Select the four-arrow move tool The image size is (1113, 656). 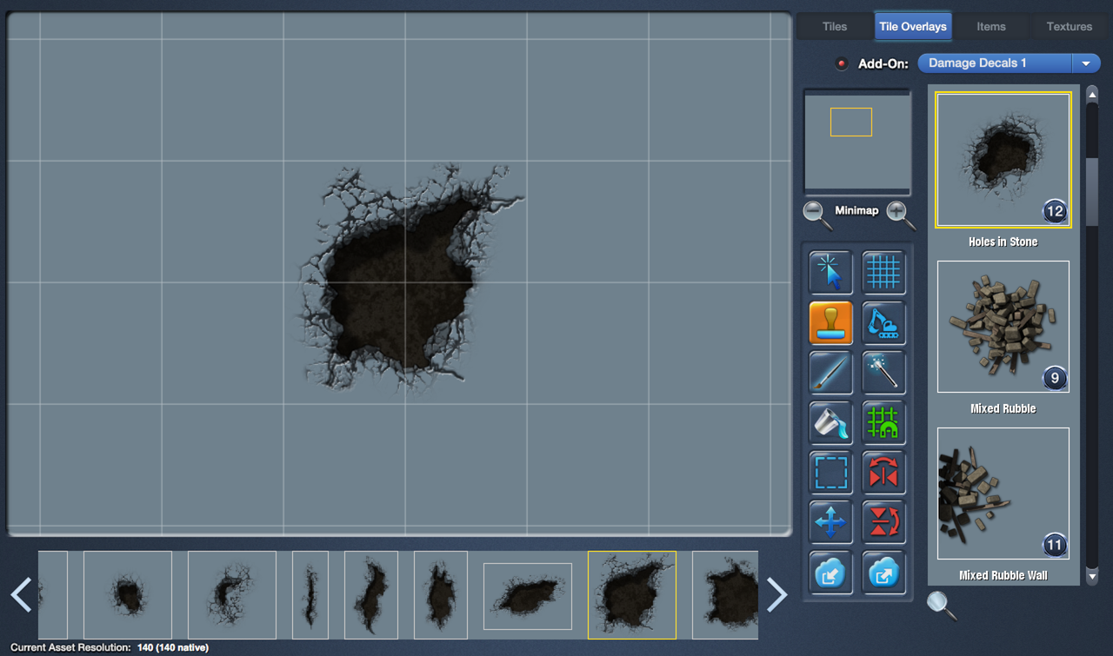(x=830, y=522)
